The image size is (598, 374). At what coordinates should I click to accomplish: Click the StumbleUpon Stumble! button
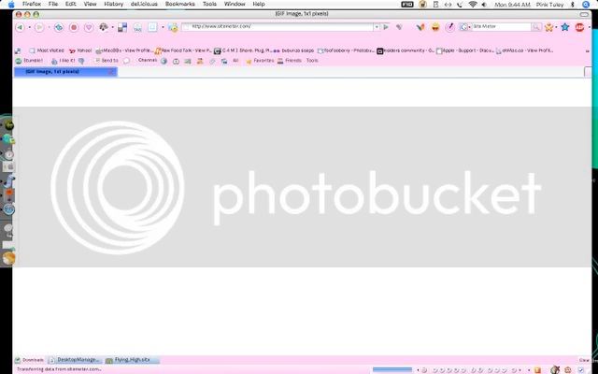[x=29, y=61]
